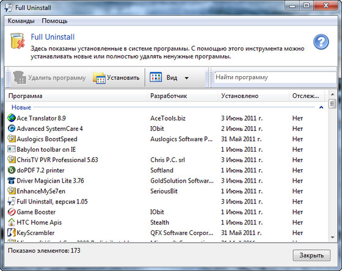
Task: Click the 2 Июнь 2011 г. date cell
Action: coord(242,128)
